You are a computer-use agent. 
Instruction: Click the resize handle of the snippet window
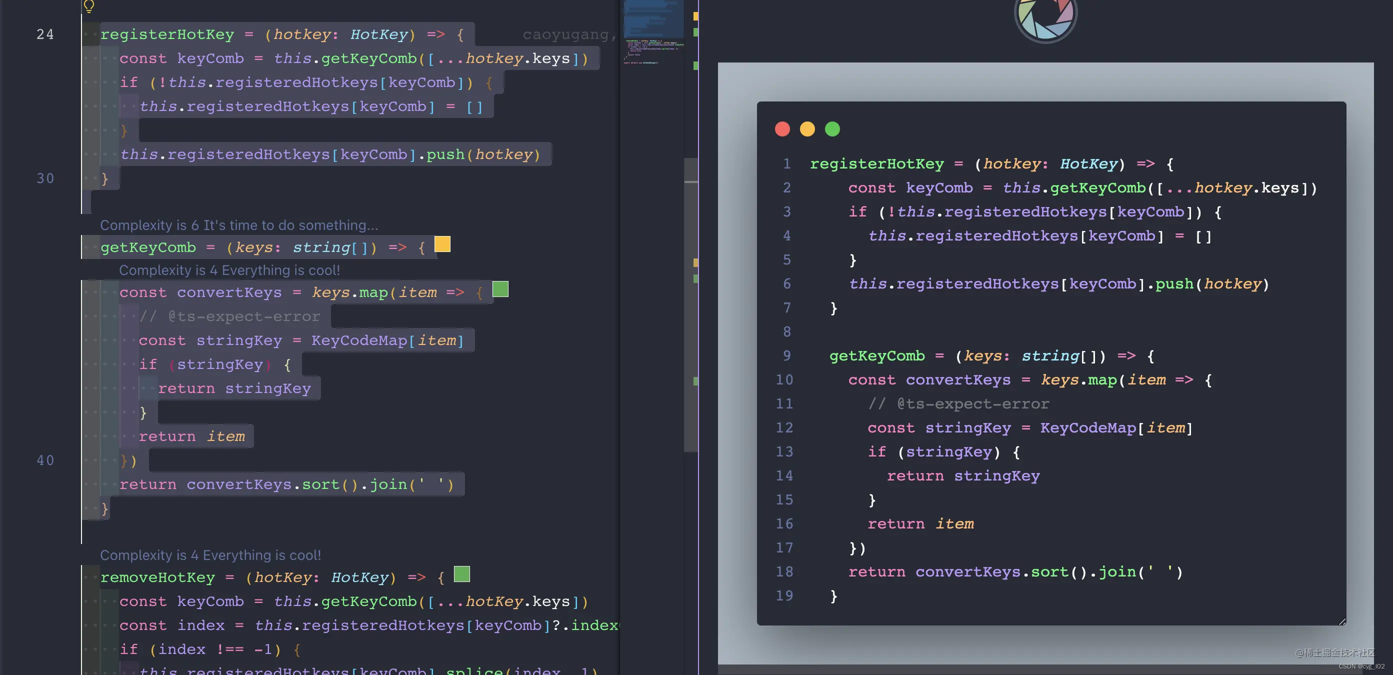[1341, 621]
